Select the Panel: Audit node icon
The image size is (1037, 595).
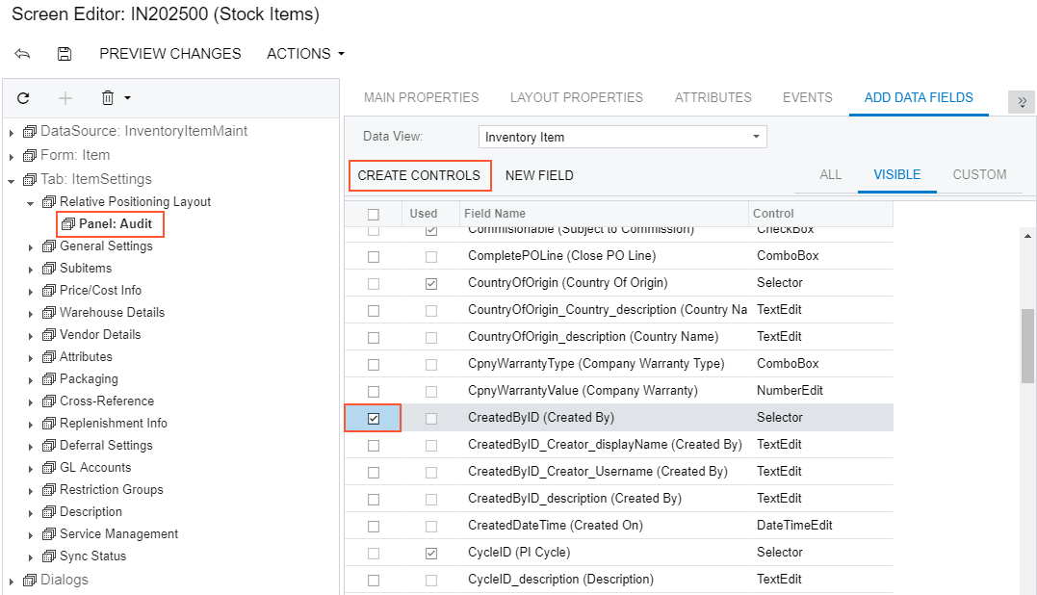pos(68,224)
